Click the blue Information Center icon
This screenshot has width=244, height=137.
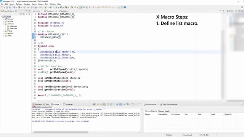[x=125, y=7]
